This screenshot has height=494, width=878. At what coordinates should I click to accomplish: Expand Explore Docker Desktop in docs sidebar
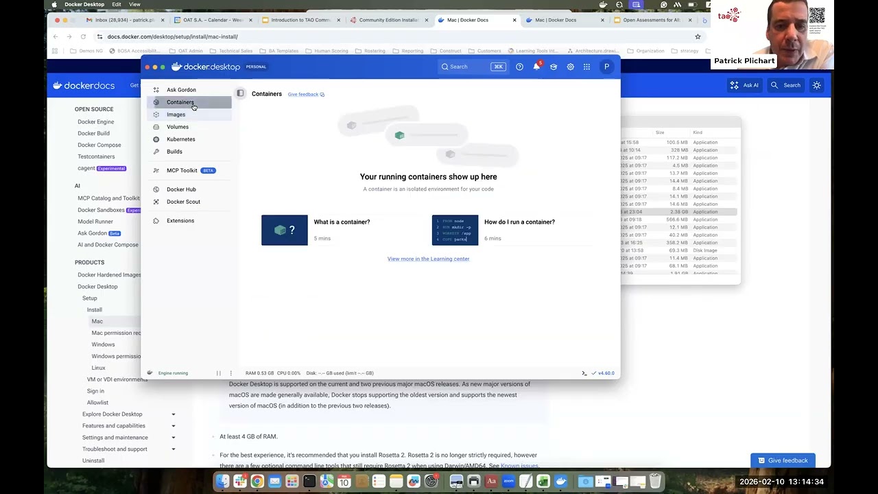(173, 414)
